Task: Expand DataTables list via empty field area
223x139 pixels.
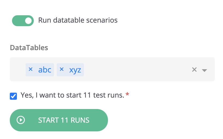Action: pos(137,69)
